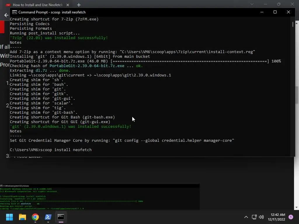Close the Neofetch browser tab

[x=68, y=5]
